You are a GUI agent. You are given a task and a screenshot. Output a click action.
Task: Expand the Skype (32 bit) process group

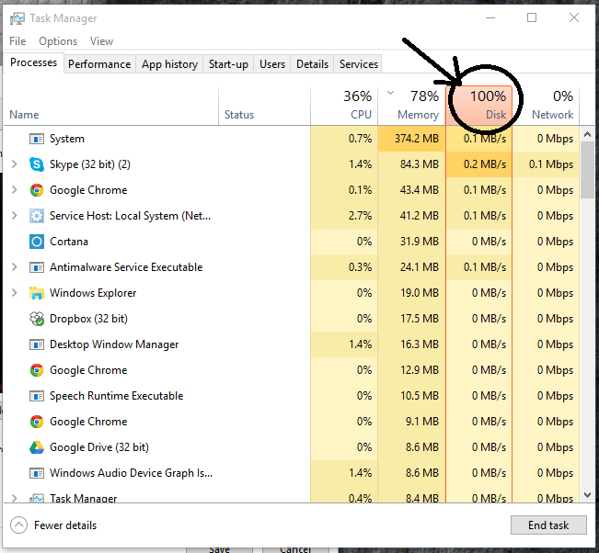[15, 164]
